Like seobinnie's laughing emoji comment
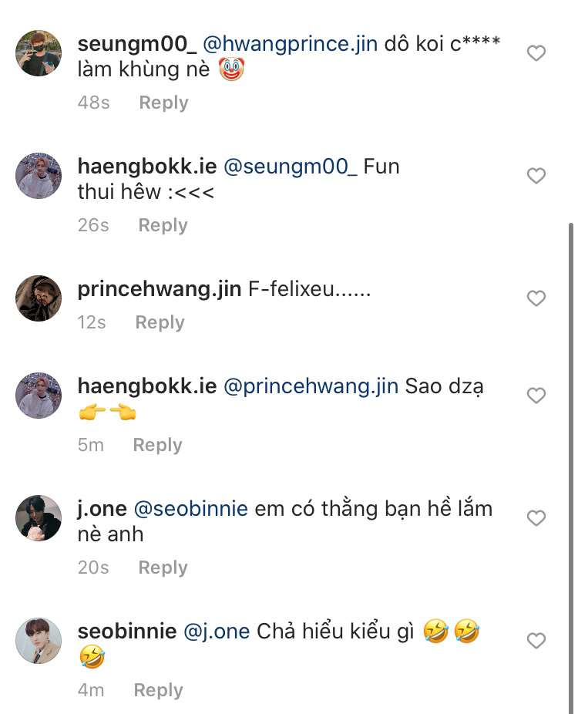 pyautogui.click(x=536, y=641)
